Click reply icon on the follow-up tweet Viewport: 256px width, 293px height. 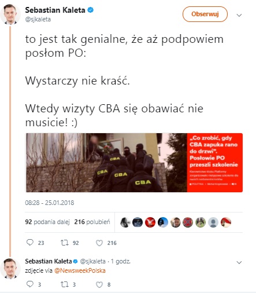[30, 284]
